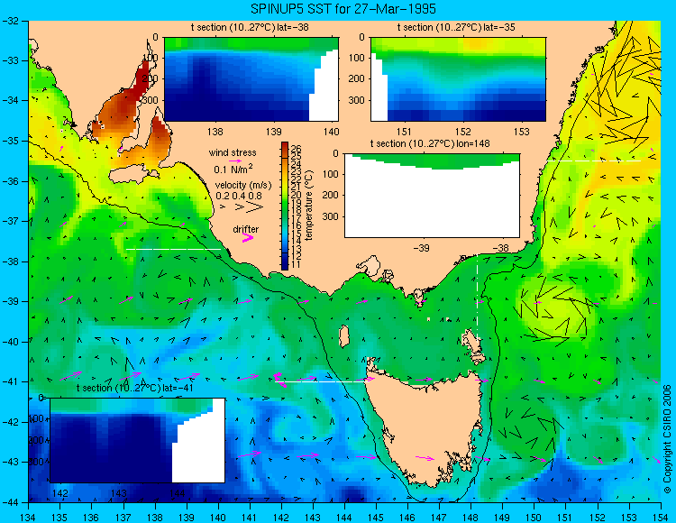This screenshot has width=676, height=523.
Task: Click the 141 longitude label on the bottom axis
Action: pos(250,518)
